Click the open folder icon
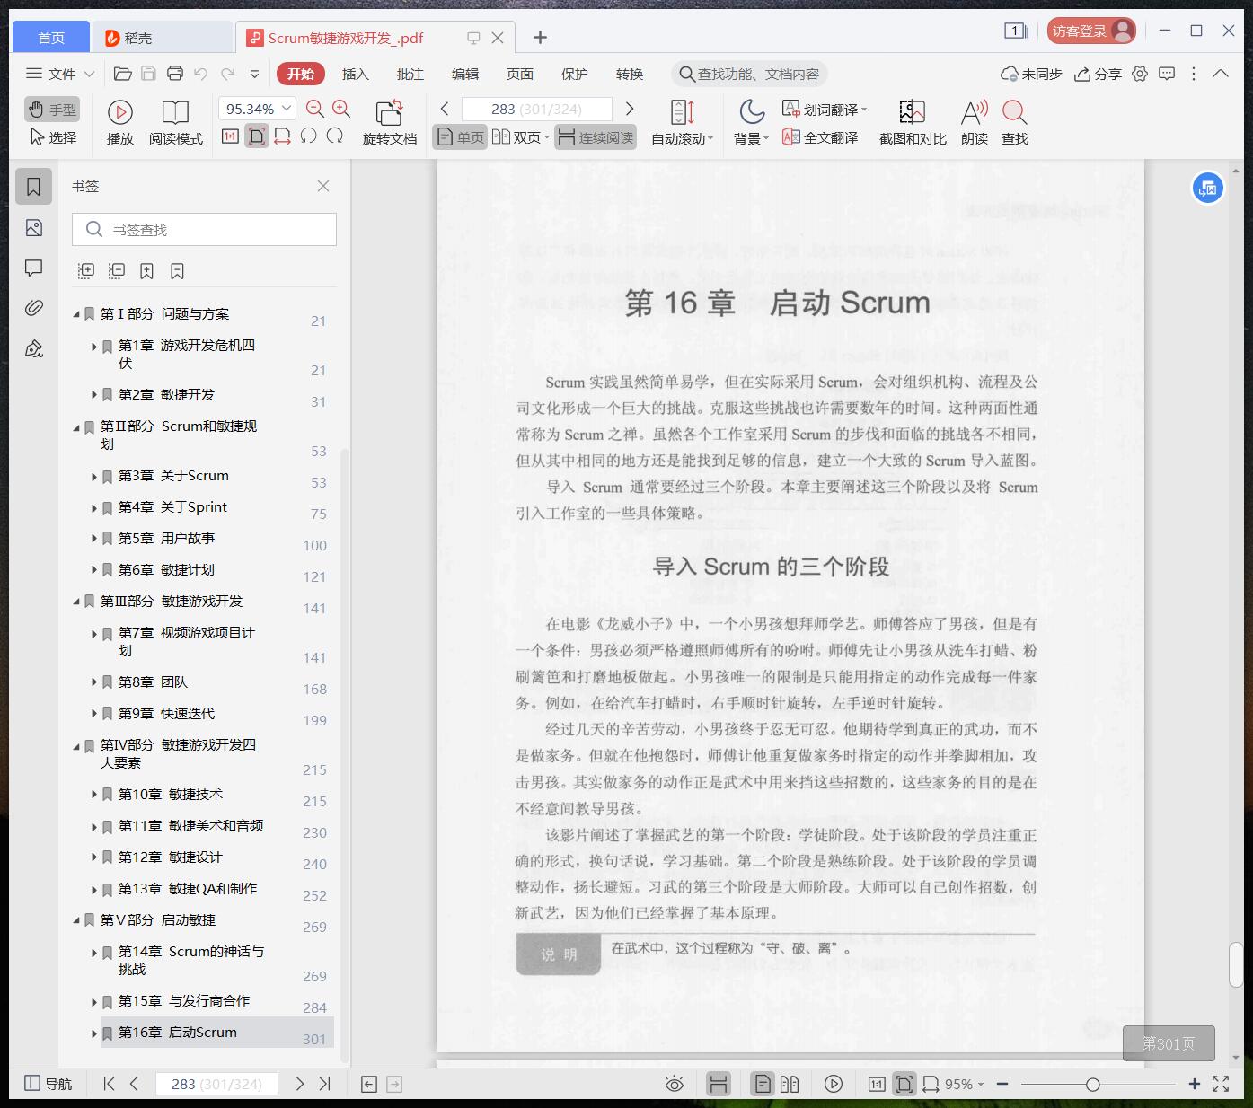The image size is (1253, 1108). pos(123,74)
